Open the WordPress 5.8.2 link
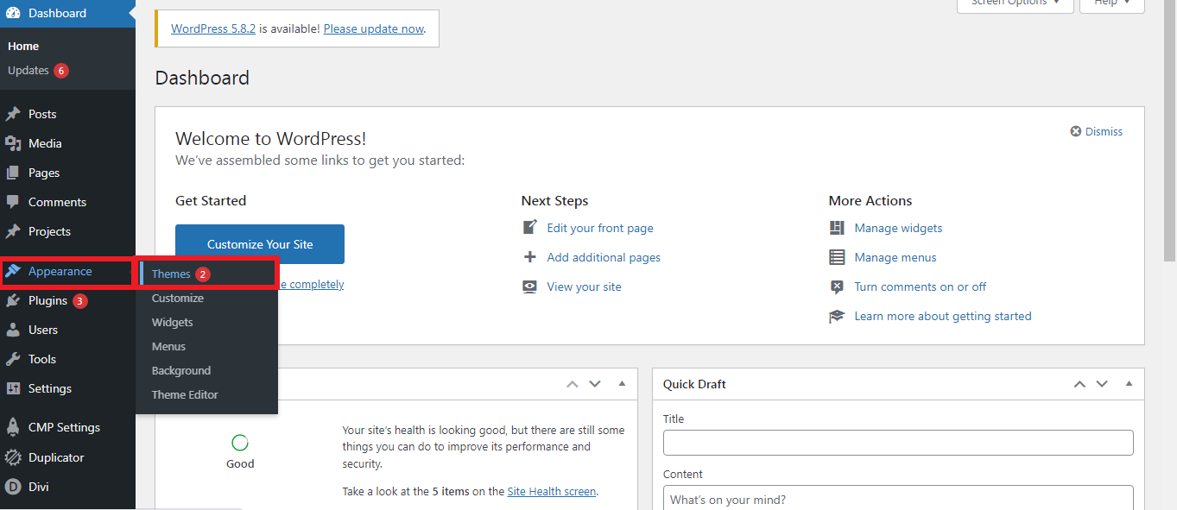 point(213,28)
